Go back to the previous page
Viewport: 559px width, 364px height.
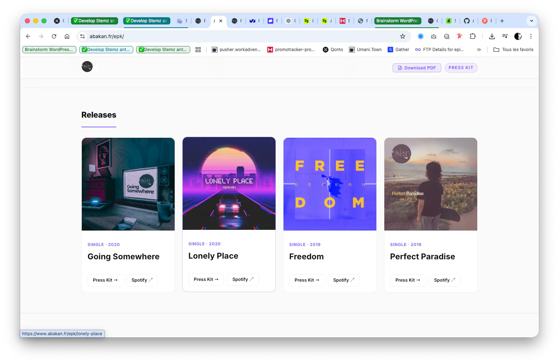click(x=28, y=36)
